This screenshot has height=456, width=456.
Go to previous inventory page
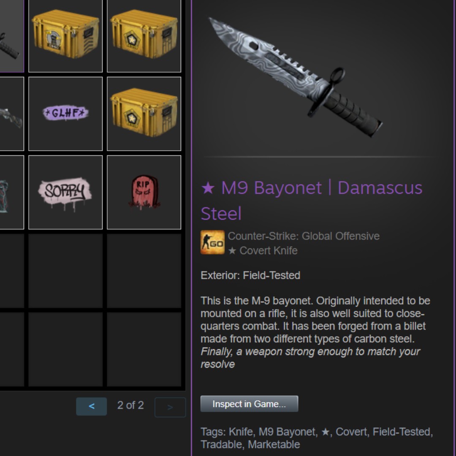click(91, 406)
